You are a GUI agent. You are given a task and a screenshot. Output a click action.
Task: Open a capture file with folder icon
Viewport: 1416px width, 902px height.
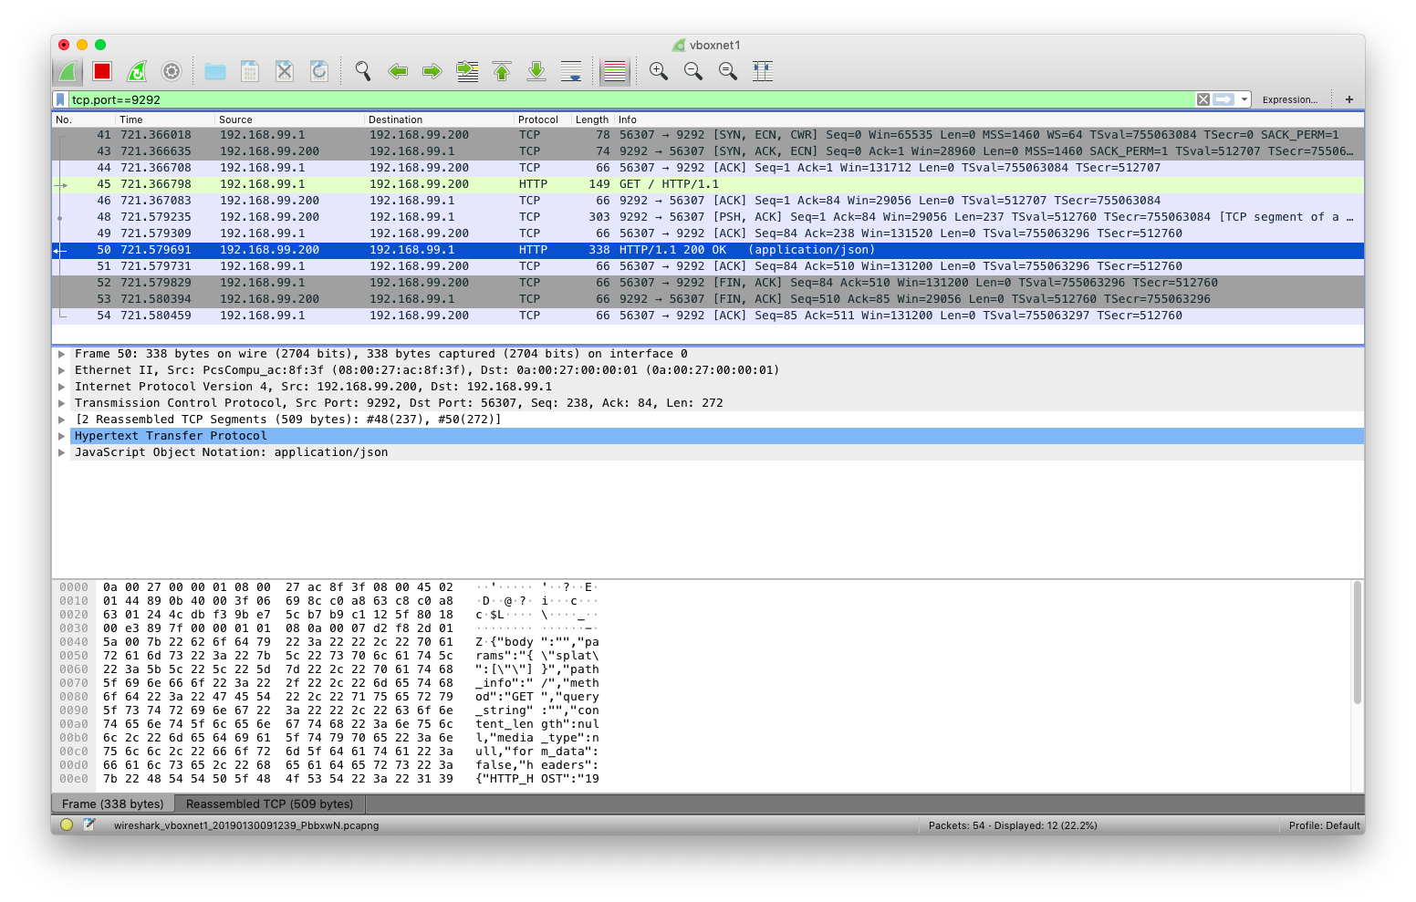click(215, 71)
